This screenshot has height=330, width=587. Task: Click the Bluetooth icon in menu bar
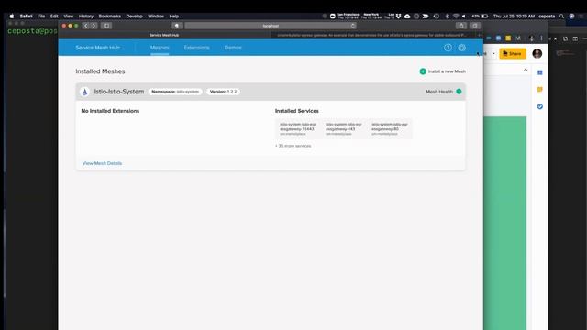[x=447, y=16]
